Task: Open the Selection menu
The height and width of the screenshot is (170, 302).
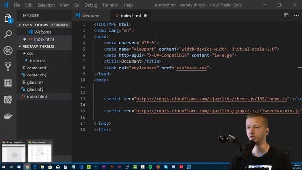Action: click(x=46, y=5)
